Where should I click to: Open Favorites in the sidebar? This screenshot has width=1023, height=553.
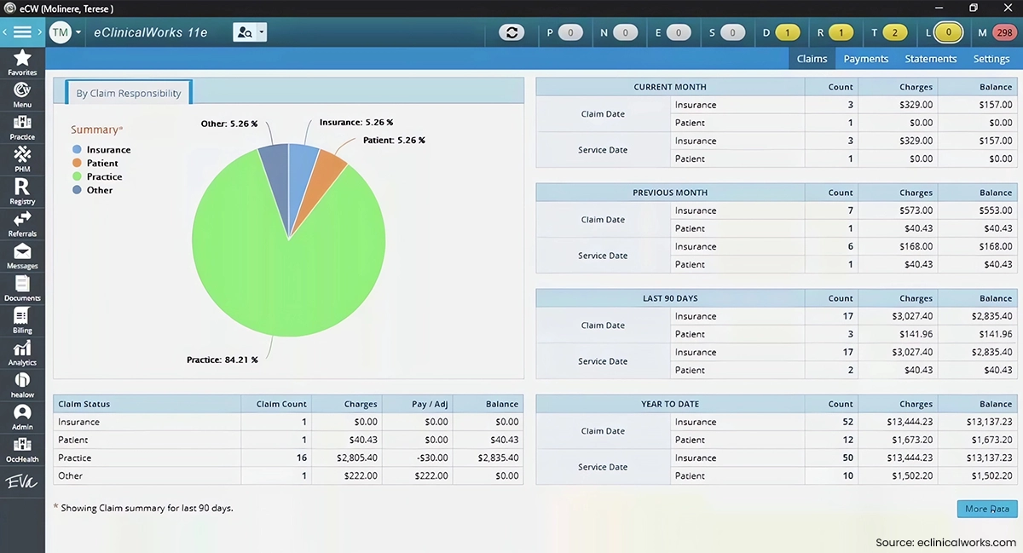22,62
